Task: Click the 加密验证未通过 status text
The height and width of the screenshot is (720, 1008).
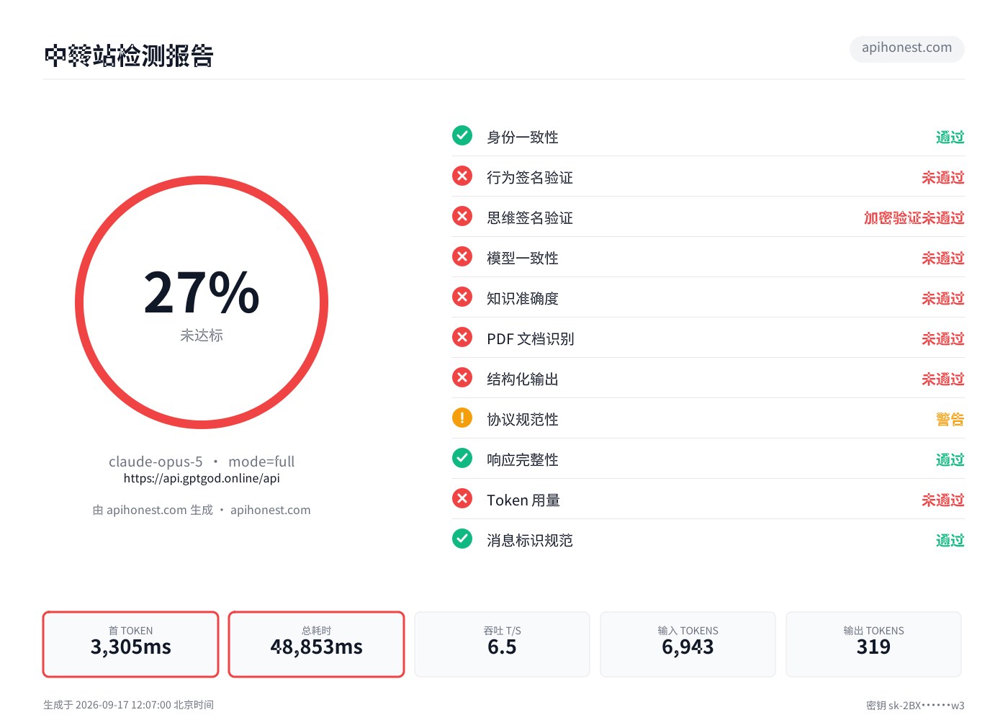Action: click(x=914, y=217)
